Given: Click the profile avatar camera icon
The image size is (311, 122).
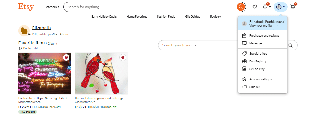Looking at the screenshot, I should click(28, 34).
